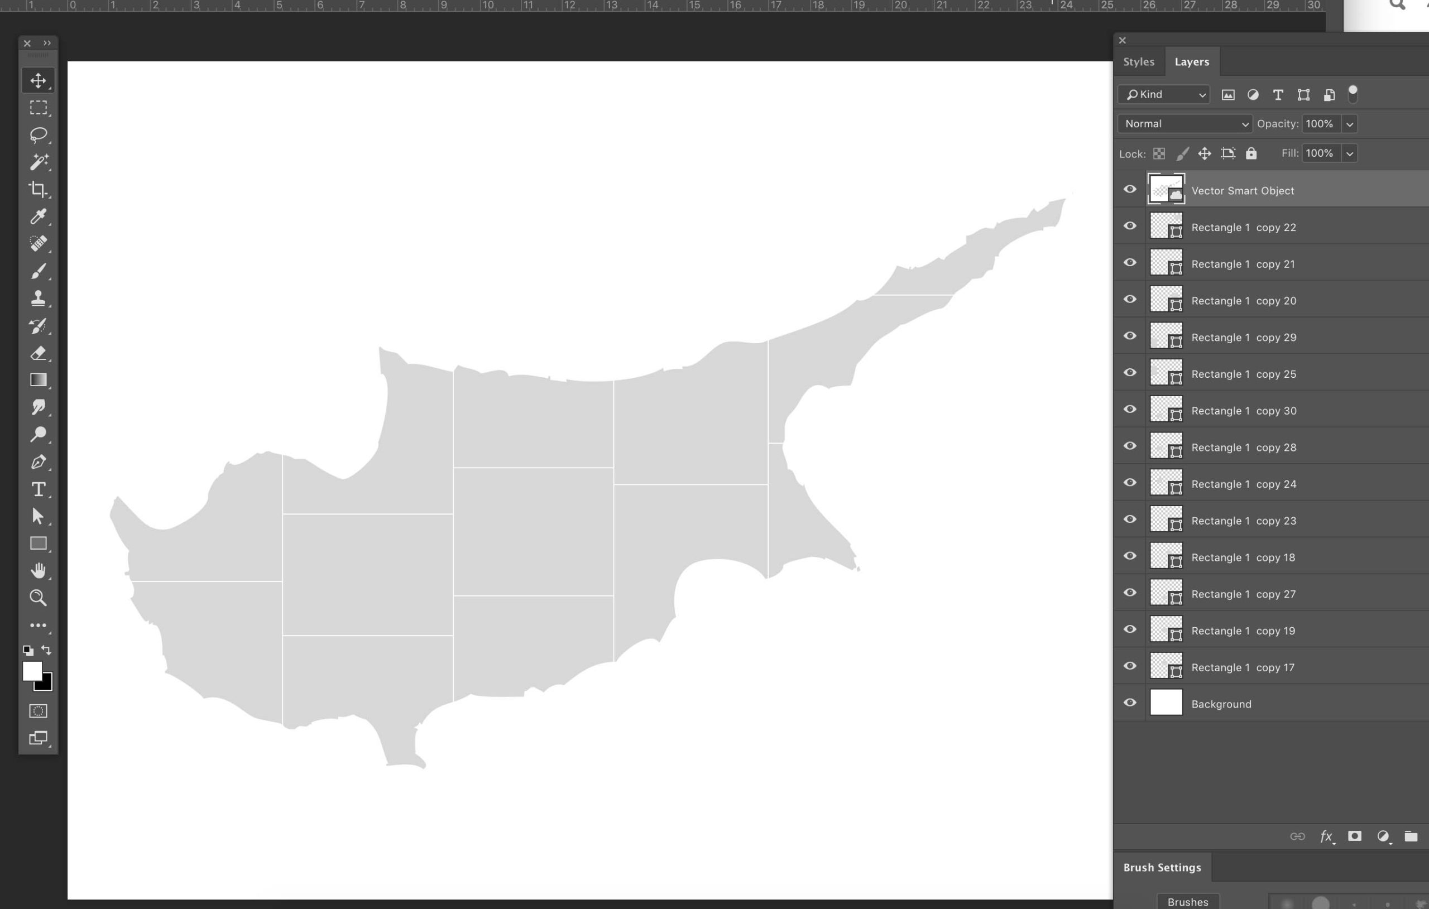The image size is (1429, 909).
Task: Select the Horizontal Type tool
Action: (x=38, y=489)
